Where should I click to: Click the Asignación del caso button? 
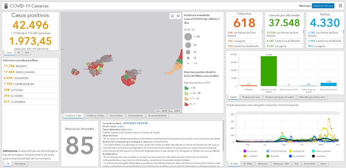(323, 6)
